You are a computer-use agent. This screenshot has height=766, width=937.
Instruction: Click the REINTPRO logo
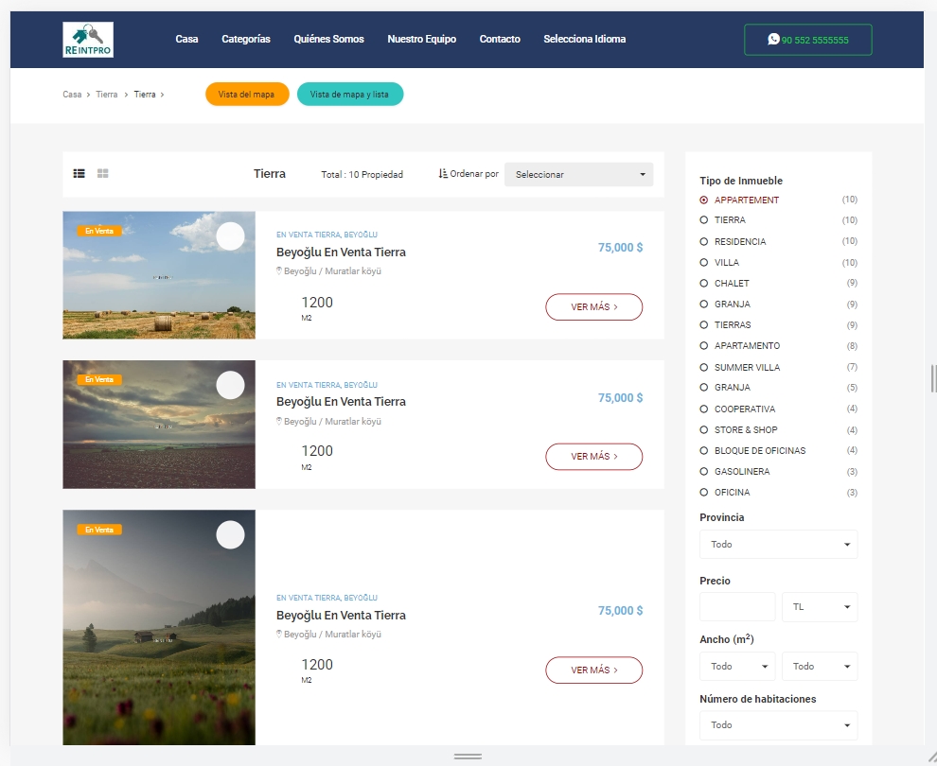88,40
